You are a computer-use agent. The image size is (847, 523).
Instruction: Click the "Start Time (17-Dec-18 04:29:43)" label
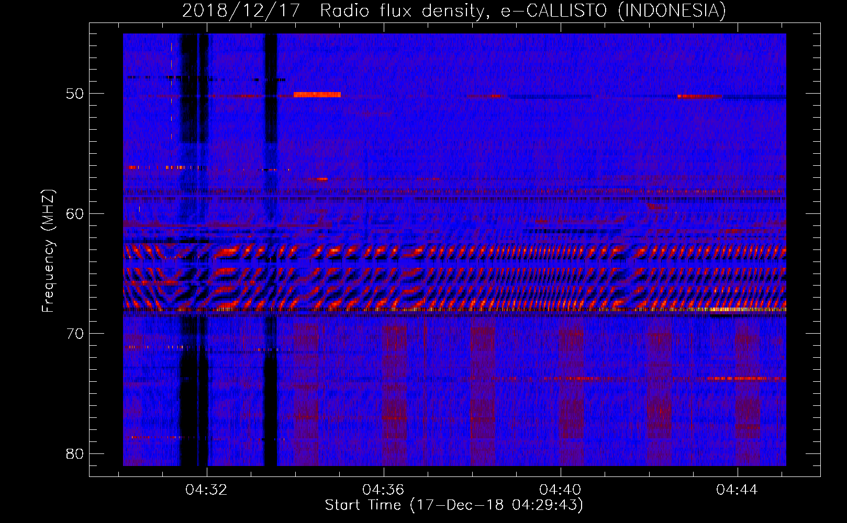(x=454, y=505)
